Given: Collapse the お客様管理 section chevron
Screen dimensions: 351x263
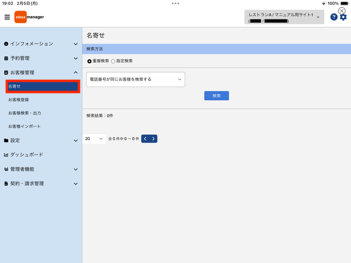Looking at the screenshot, I should coord(76,73).
